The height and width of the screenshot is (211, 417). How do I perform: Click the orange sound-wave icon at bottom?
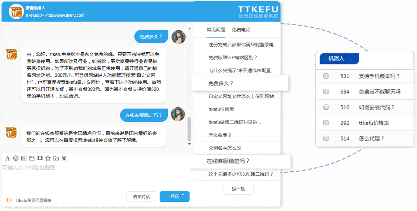[9, 200]
